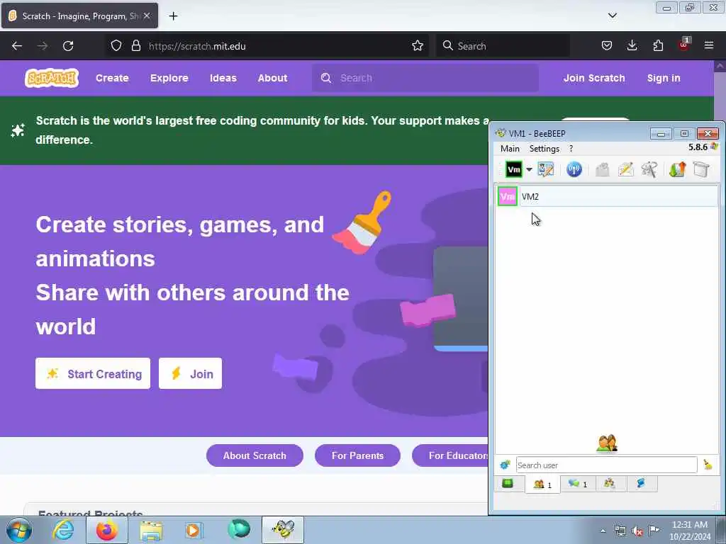Screen dimensions: 726x544
Task: Open Windows Media Player from the taskbar
Action: 193,530
